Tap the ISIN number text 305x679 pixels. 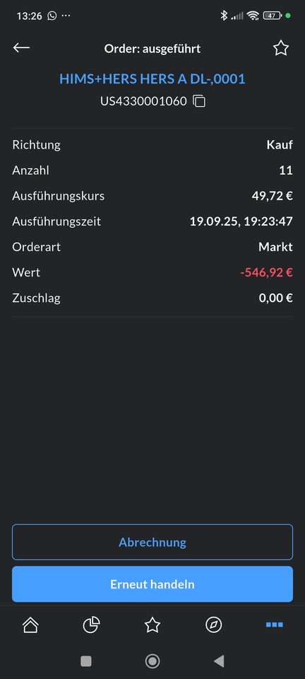pos(143,101)
